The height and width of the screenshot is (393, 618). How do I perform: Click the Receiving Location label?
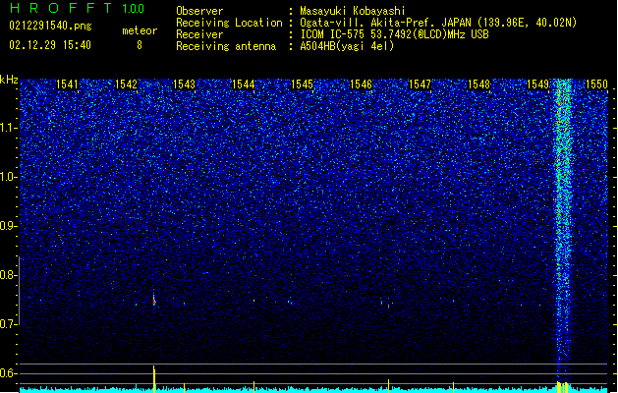[229, 23]
